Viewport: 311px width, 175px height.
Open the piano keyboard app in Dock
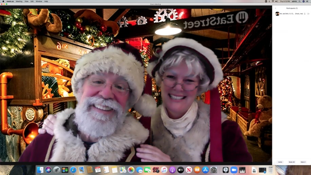coord(242,170)
